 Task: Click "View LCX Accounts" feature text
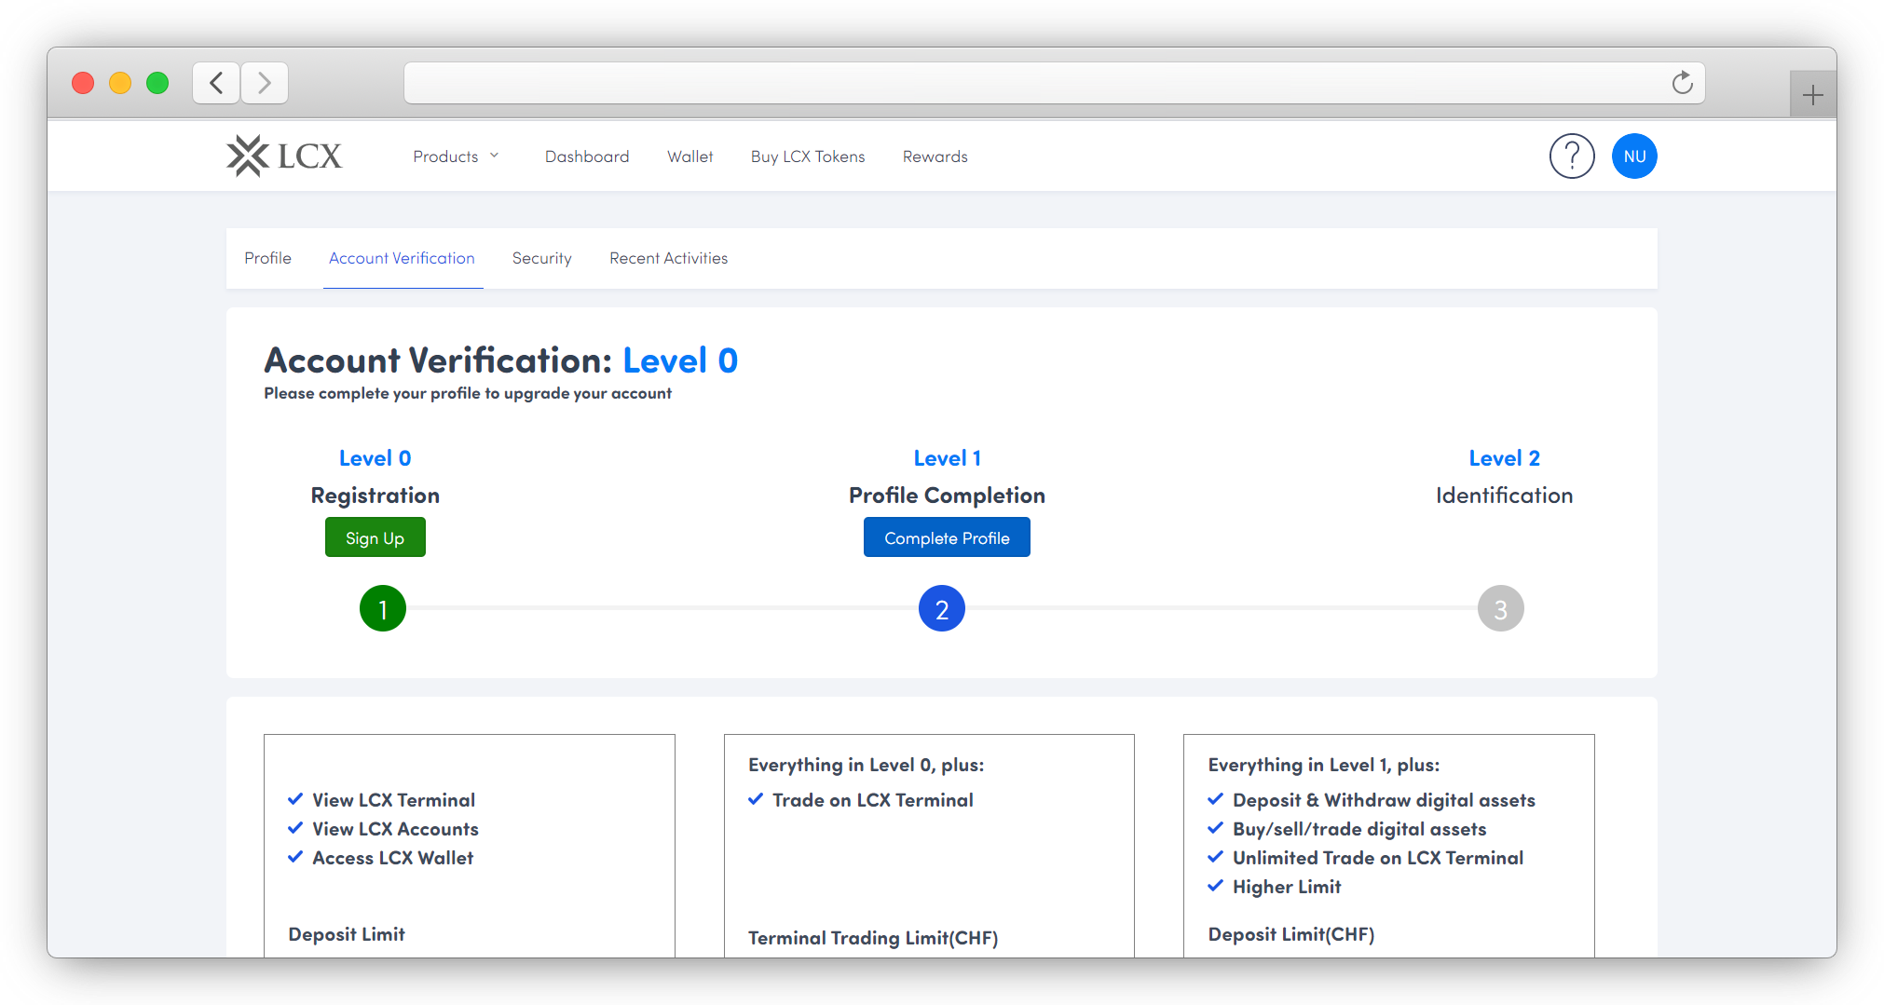(x=396, y=829)
